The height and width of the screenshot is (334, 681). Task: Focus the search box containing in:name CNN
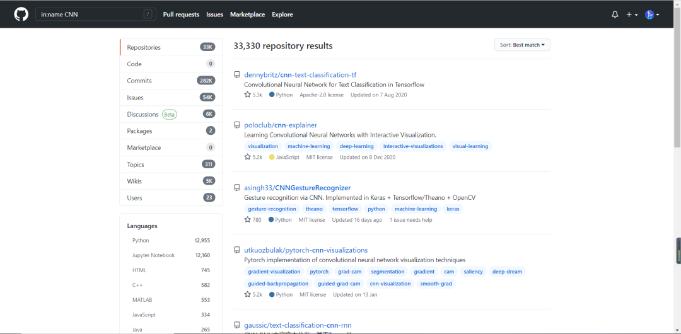(96, 14)
